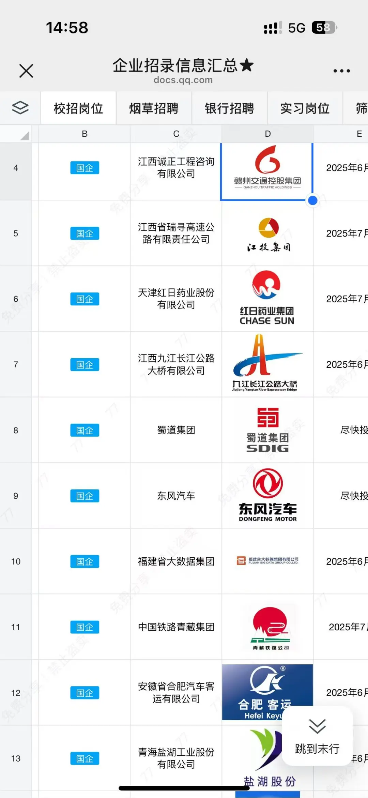
Task: Click the 江投集团 logo image
Action: [269, 235]
